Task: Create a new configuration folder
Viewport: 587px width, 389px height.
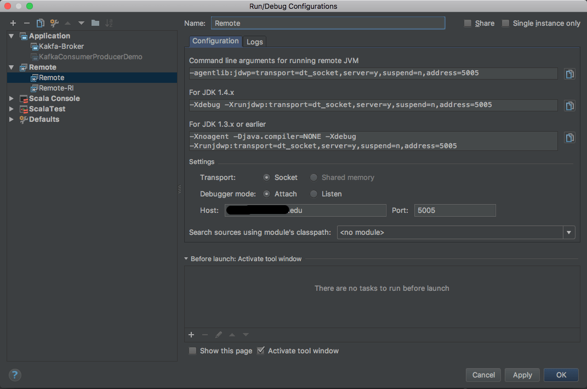Action: coord(94,23)
